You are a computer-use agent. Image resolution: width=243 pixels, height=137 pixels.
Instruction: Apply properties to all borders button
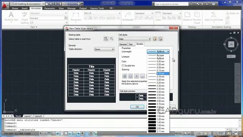click(125, 76)
